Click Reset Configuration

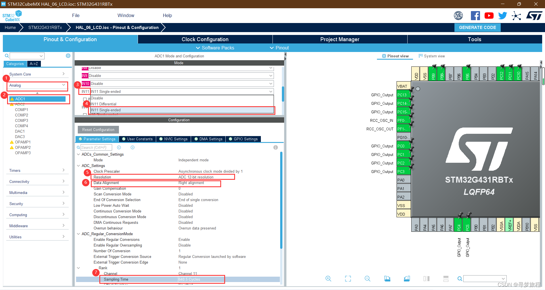click(98, 130)
